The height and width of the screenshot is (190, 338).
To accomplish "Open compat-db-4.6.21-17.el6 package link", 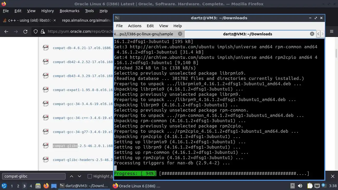I will [x=83, y=48].
